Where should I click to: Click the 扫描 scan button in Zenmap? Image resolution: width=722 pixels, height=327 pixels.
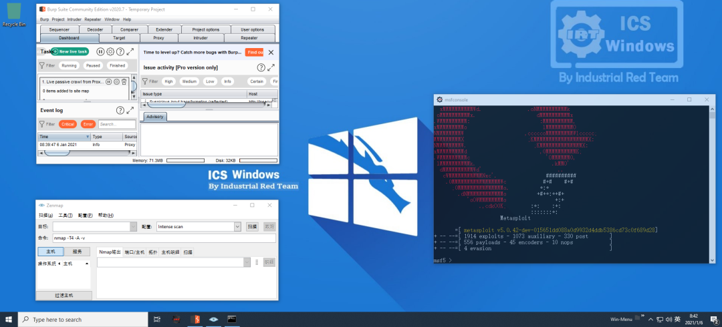coord(252,227)
